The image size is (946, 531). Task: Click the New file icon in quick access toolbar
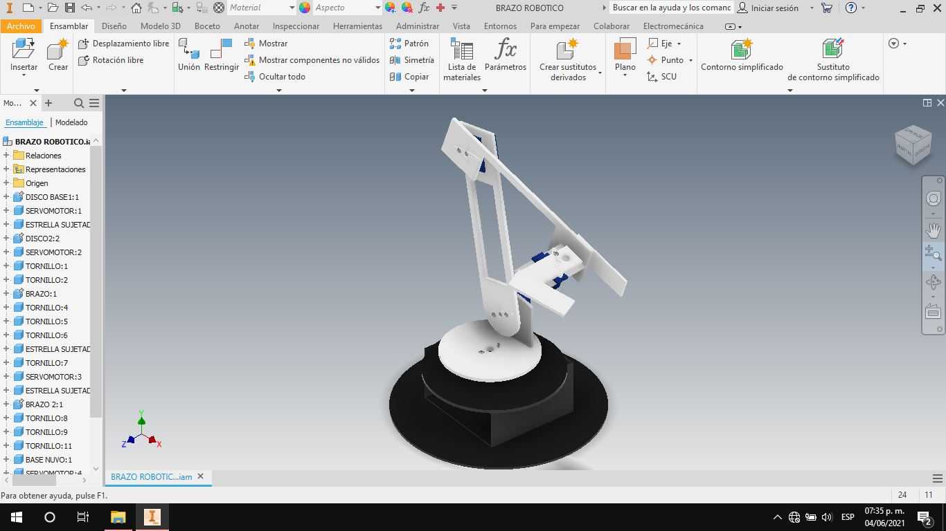pos(28,8)
